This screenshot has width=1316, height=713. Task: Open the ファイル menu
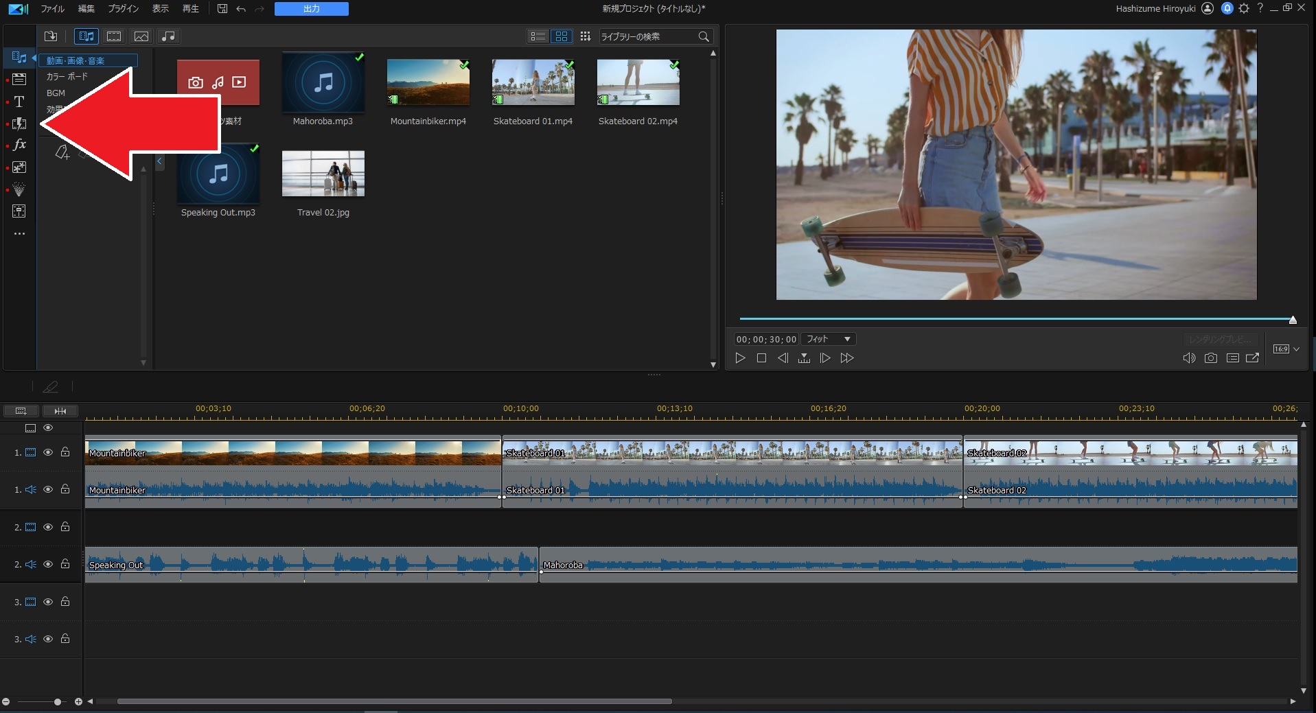click(52, 9)
